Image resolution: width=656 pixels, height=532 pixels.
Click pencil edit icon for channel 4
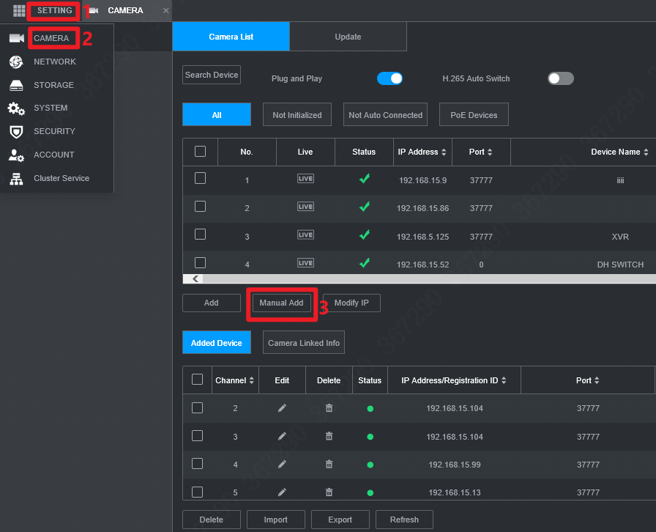tap(282, 464)
